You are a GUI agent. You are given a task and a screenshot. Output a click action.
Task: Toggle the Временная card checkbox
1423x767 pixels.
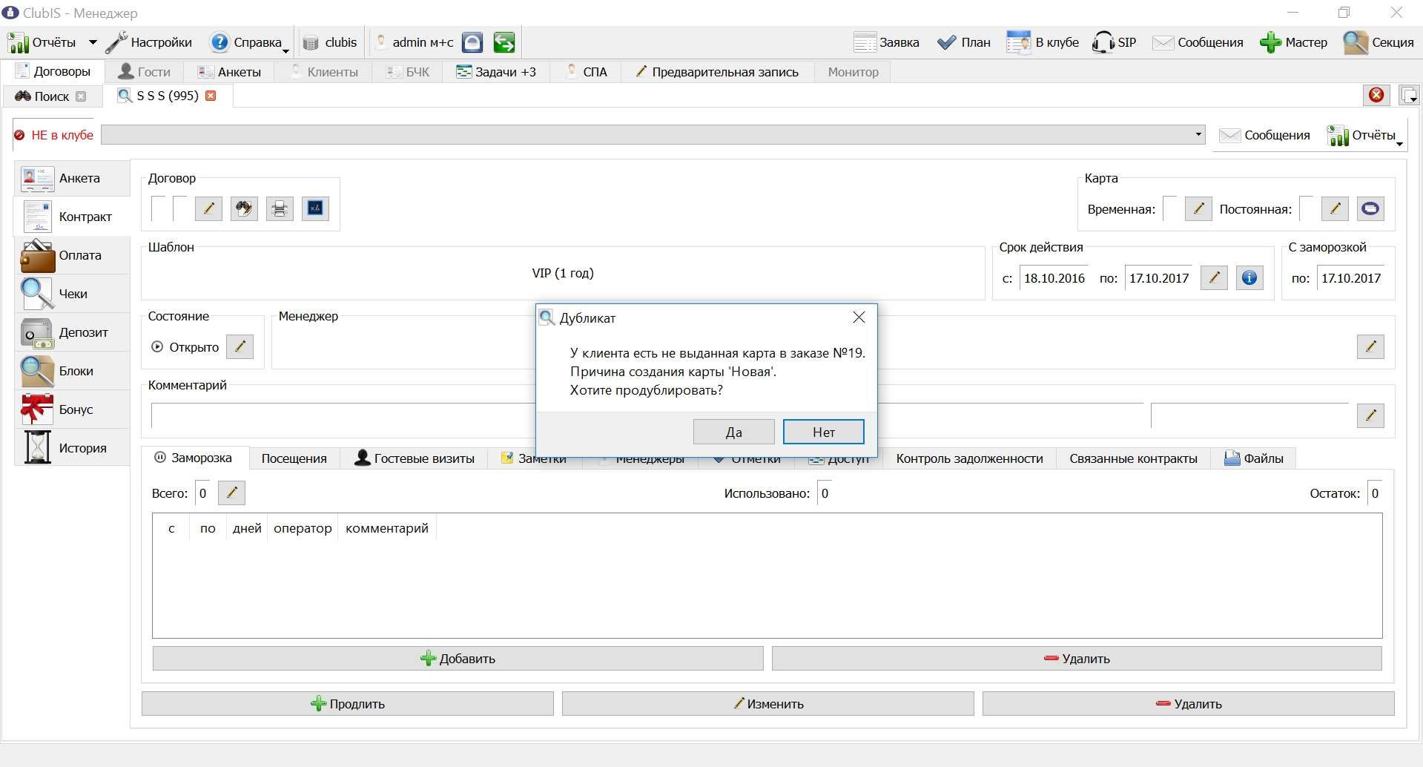1170,209
